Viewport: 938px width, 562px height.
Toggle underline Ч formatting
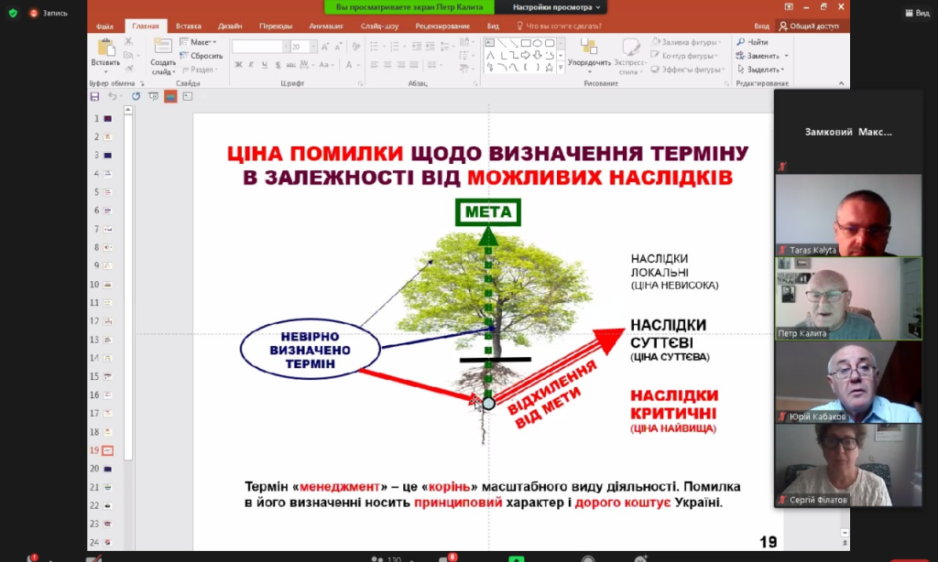[265, 65]
